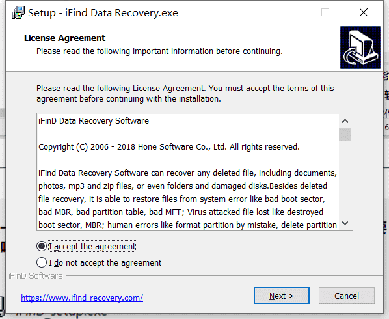Click the license text scroll up arrow
The width and height of the screenshot is (389, 319).
(x=345, y=121)
